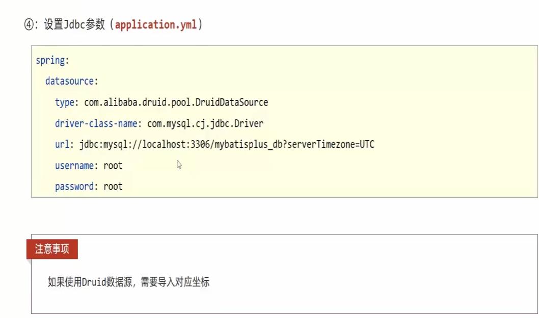The image size is (539, 318).
Task: Select the root value after username
Action: coord(113,166)
